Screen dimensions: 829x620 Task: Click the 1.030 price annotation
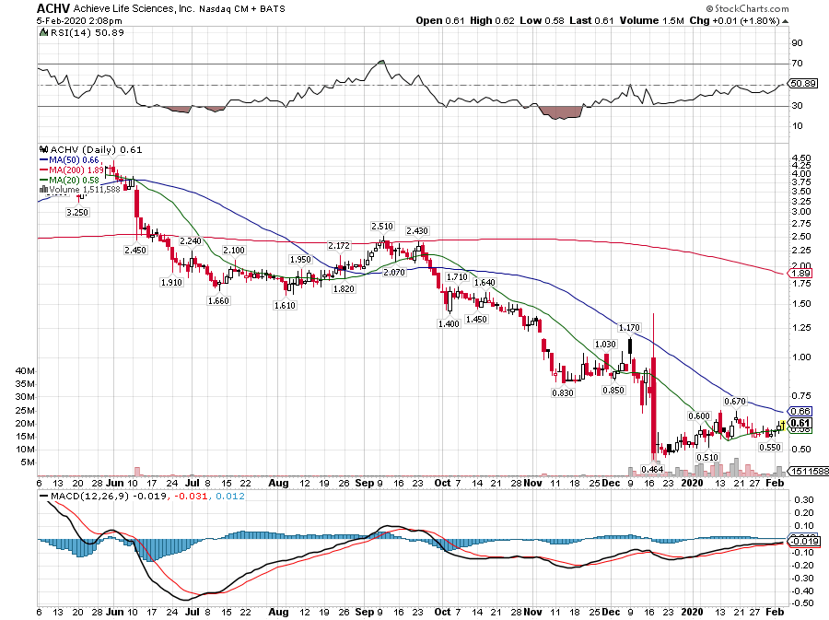pos(606,345)
